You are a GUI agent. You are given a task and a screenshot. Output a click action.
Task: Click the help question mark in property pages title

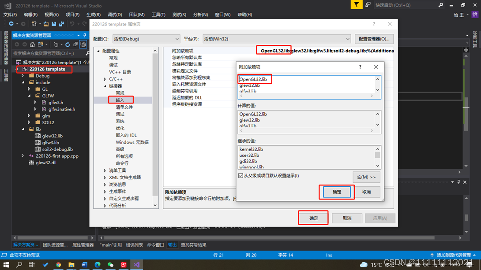(x=374, y=24)
